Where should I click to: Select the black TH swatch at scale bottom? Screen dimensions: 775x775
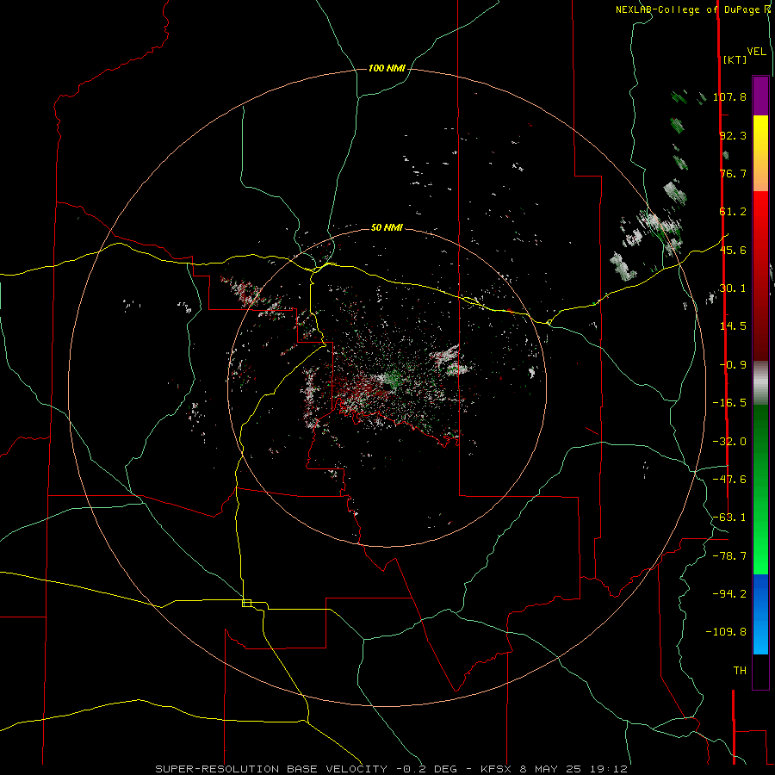point(760,671)
